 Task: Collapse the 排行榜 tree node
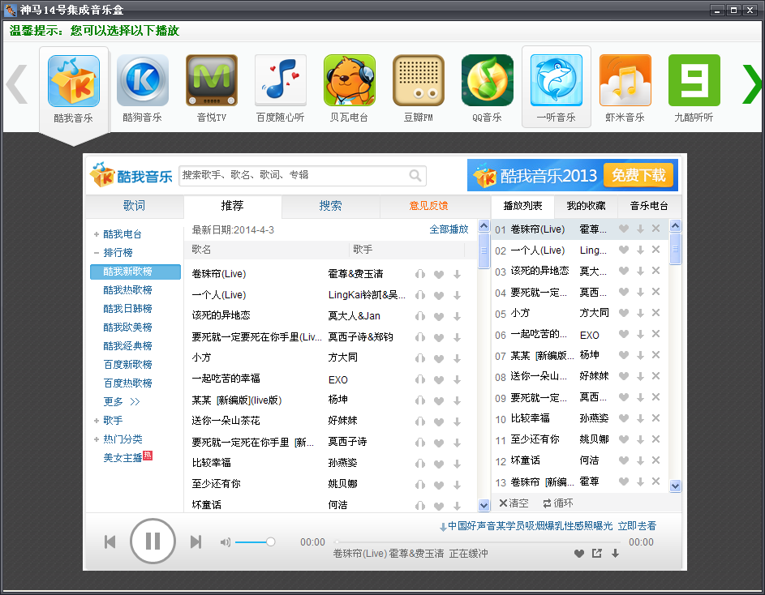pos(97,253)
